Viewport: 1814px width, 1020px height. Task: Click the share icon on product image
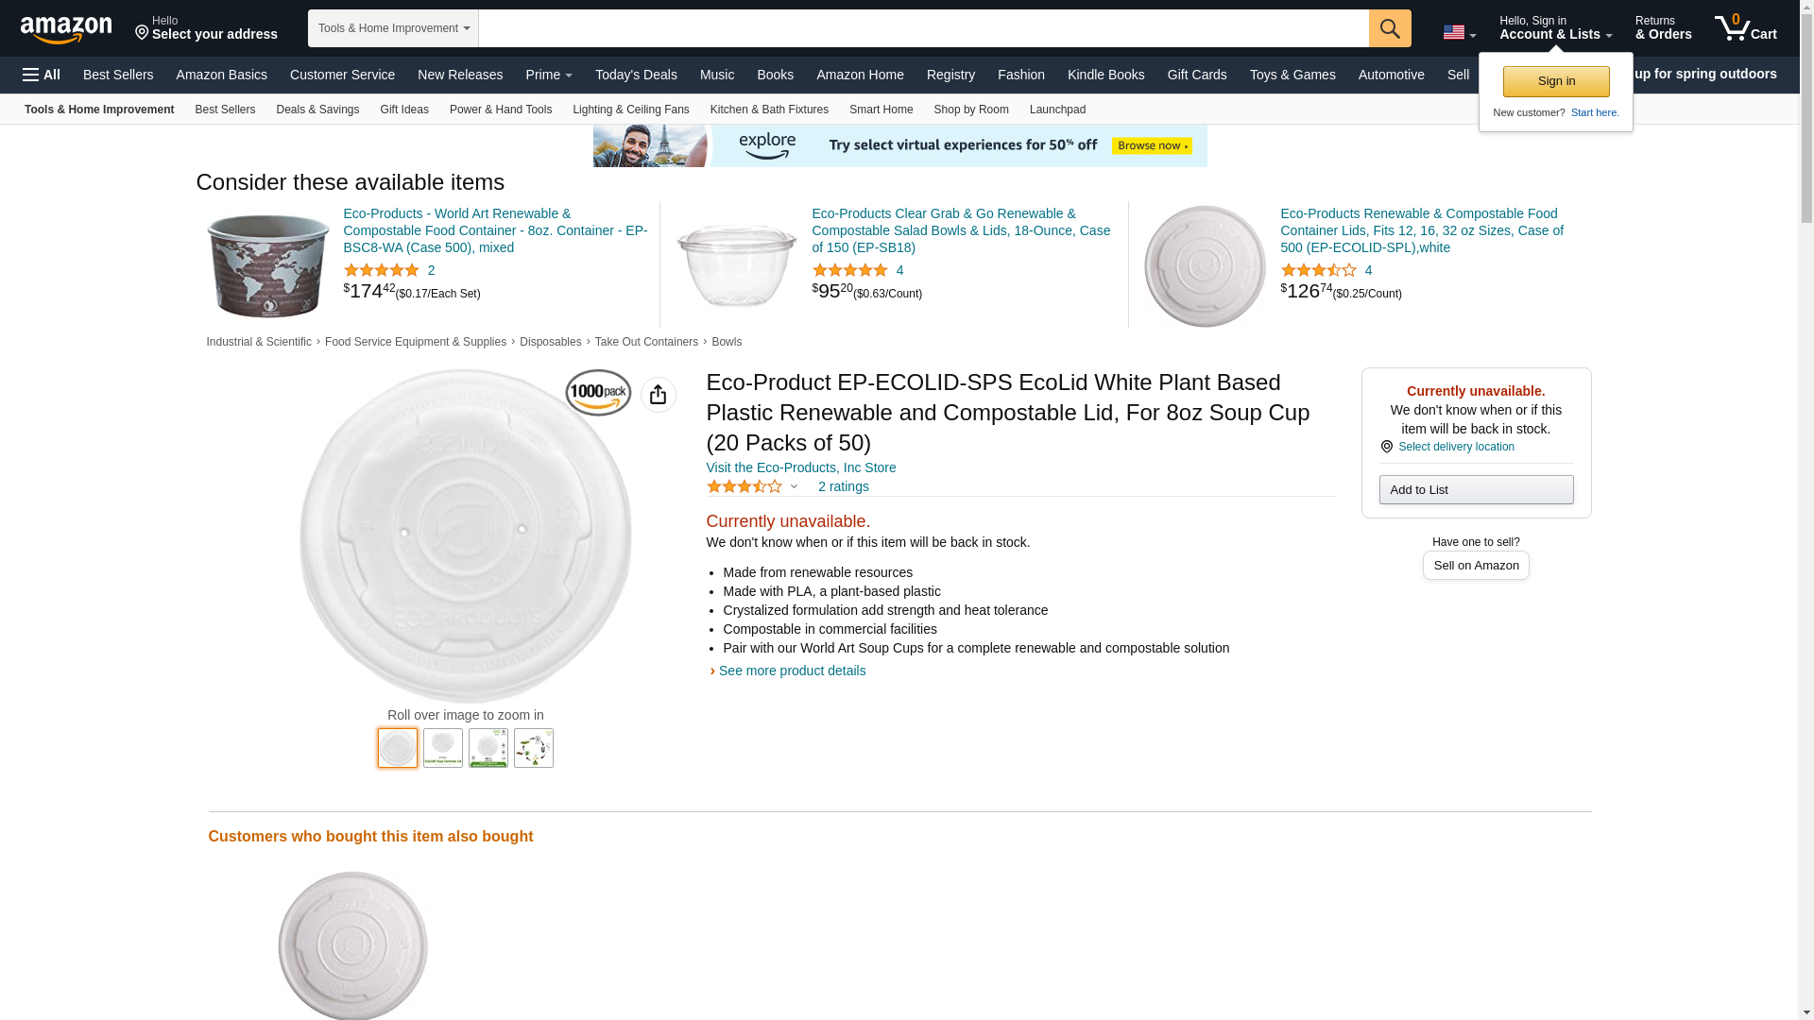(658, 395)
